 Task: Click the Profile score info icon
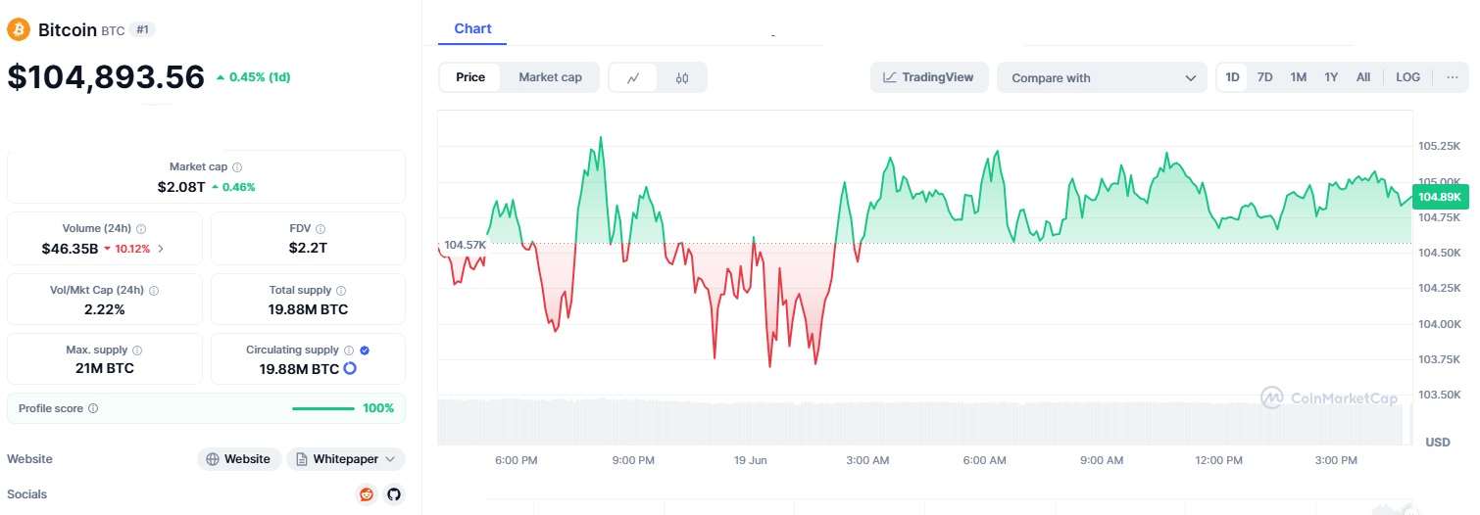click(93, 408)
